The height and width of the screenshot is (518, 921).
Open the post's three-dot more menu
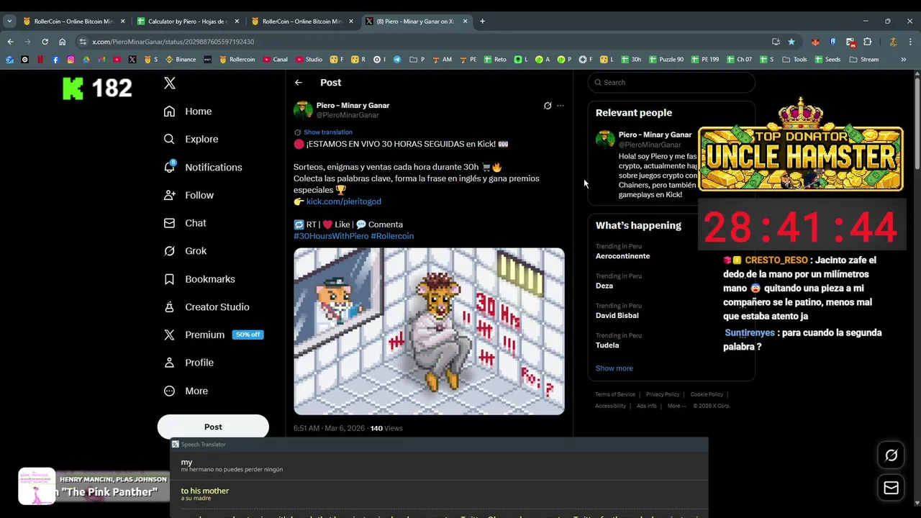pos(561,106)
